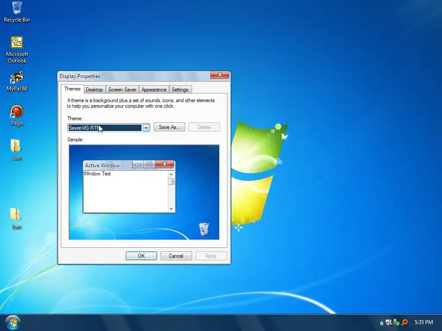Open the Start menu orb
This screenshot has height=331, width=442.
[x=13, y=322]
